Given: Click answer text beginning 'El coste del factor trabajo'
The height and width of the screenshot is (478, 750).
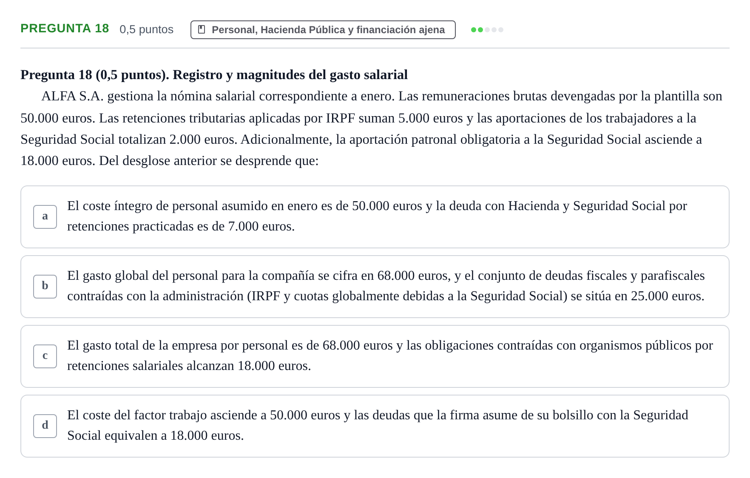Looking at the screenshot, I should pos(378,425).
